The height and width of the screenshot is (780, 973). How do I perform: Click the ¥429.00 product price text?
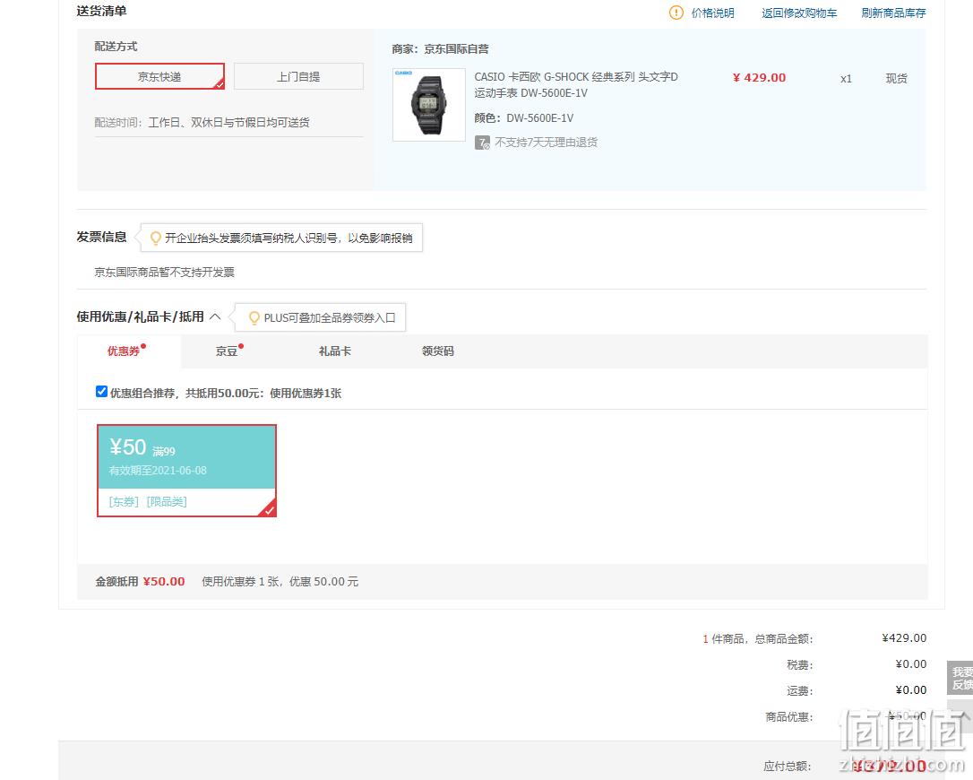coord(759,78)
